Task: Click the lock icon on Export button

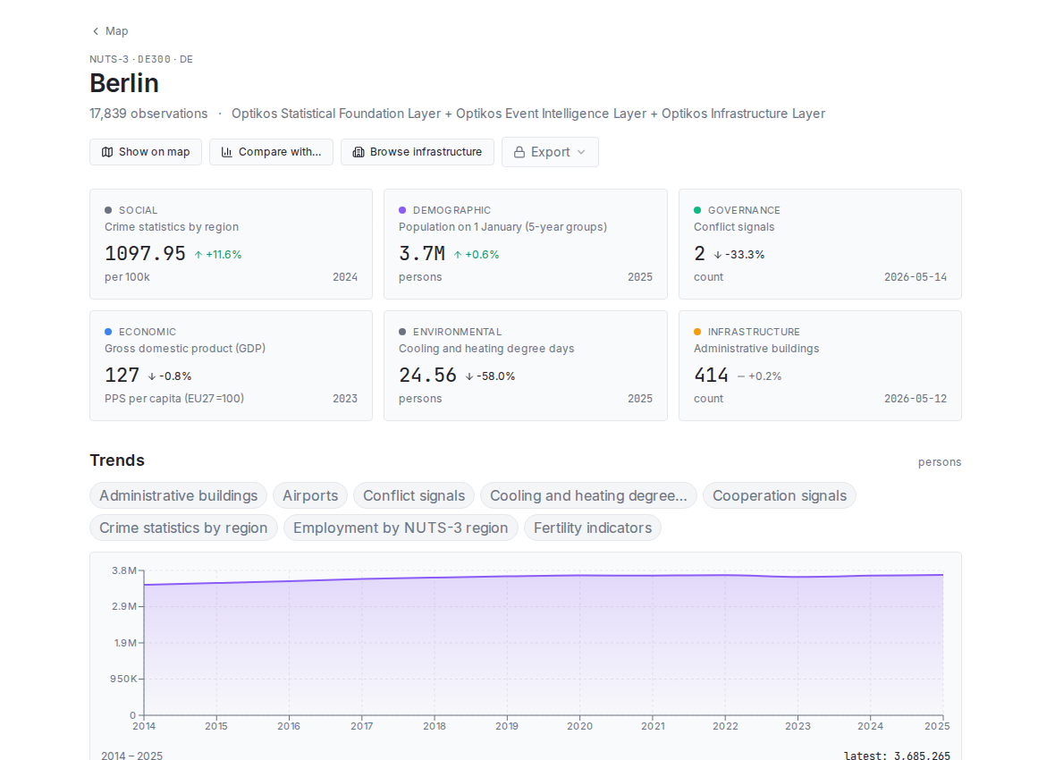Action: pyautogui.click(x=519, y=152)
